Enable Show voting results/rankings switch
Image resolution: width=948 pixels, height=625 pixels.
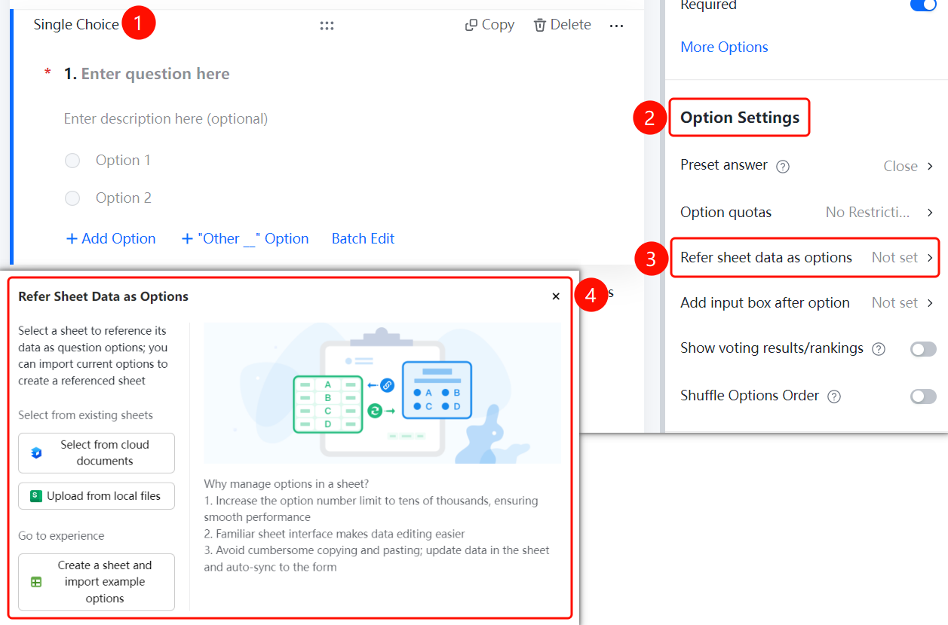point(923,349)
